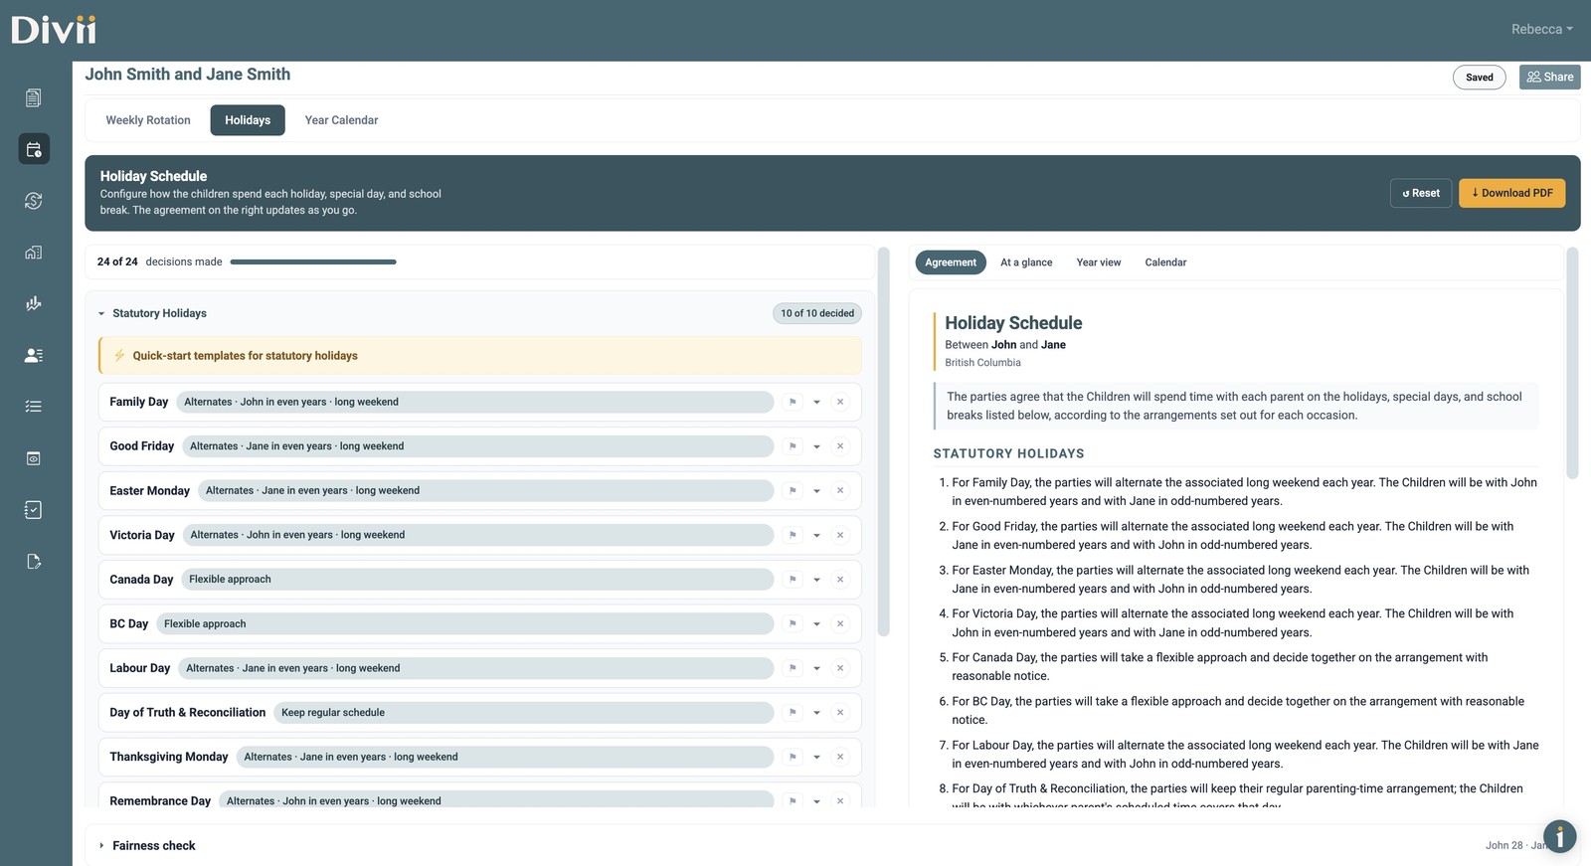Click the agreement panel vertical scrollbar
Viewport: 1591px width, 866px height.
[1572, 363]
